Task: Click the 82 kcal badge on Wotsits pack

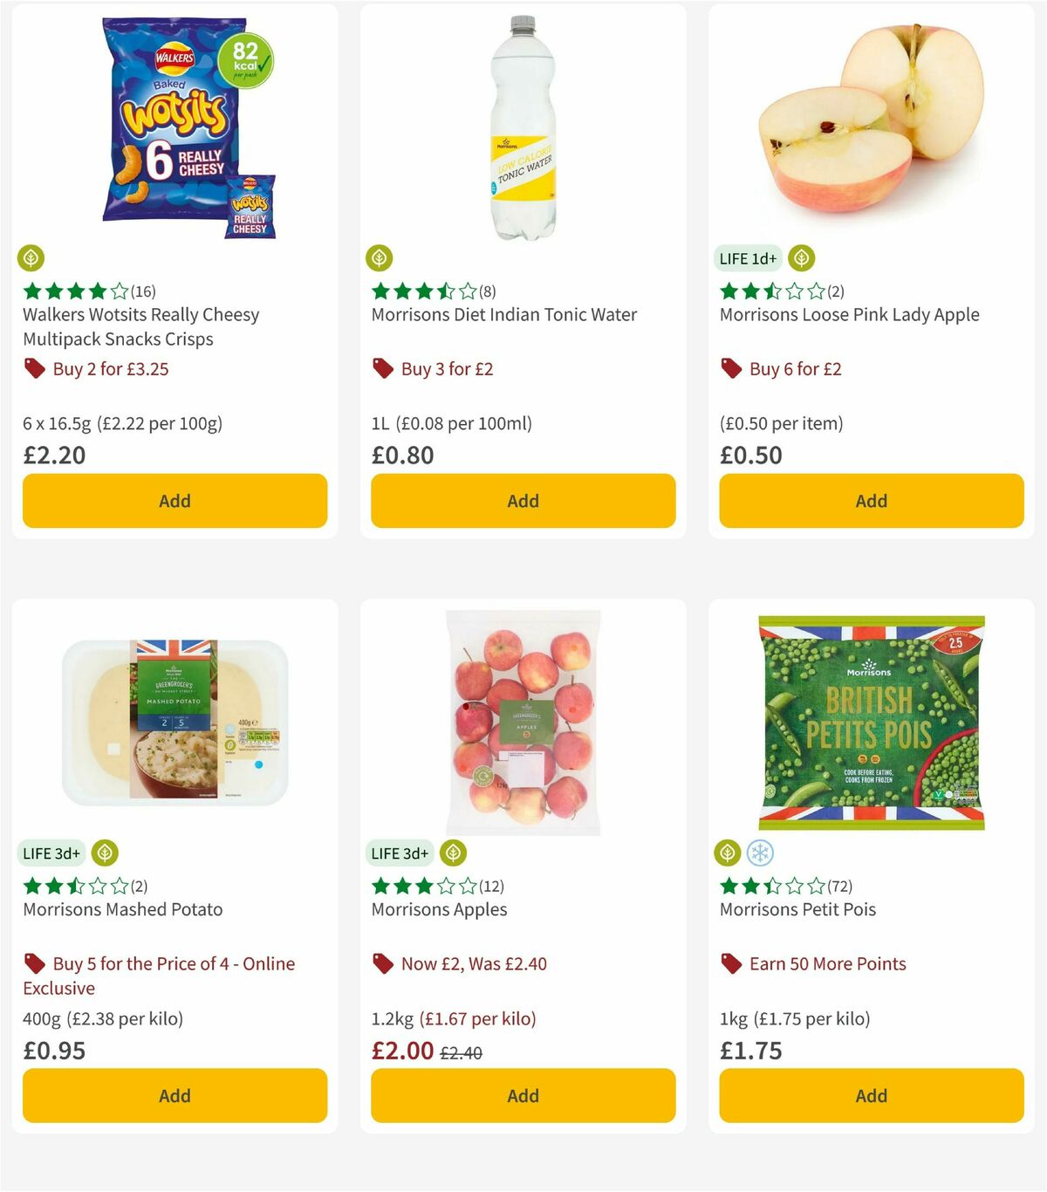Action: (x=248, y=62)
